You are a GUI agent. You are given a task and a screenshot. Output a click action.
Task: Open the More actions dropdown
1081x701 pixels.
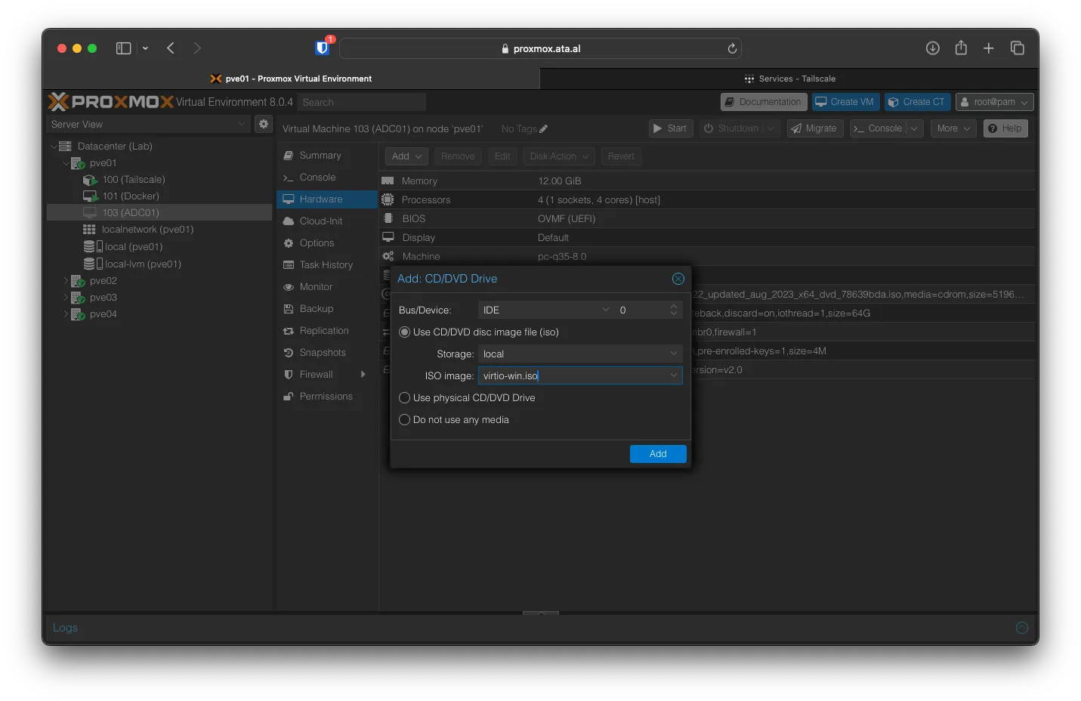click(x=953, y=128)
